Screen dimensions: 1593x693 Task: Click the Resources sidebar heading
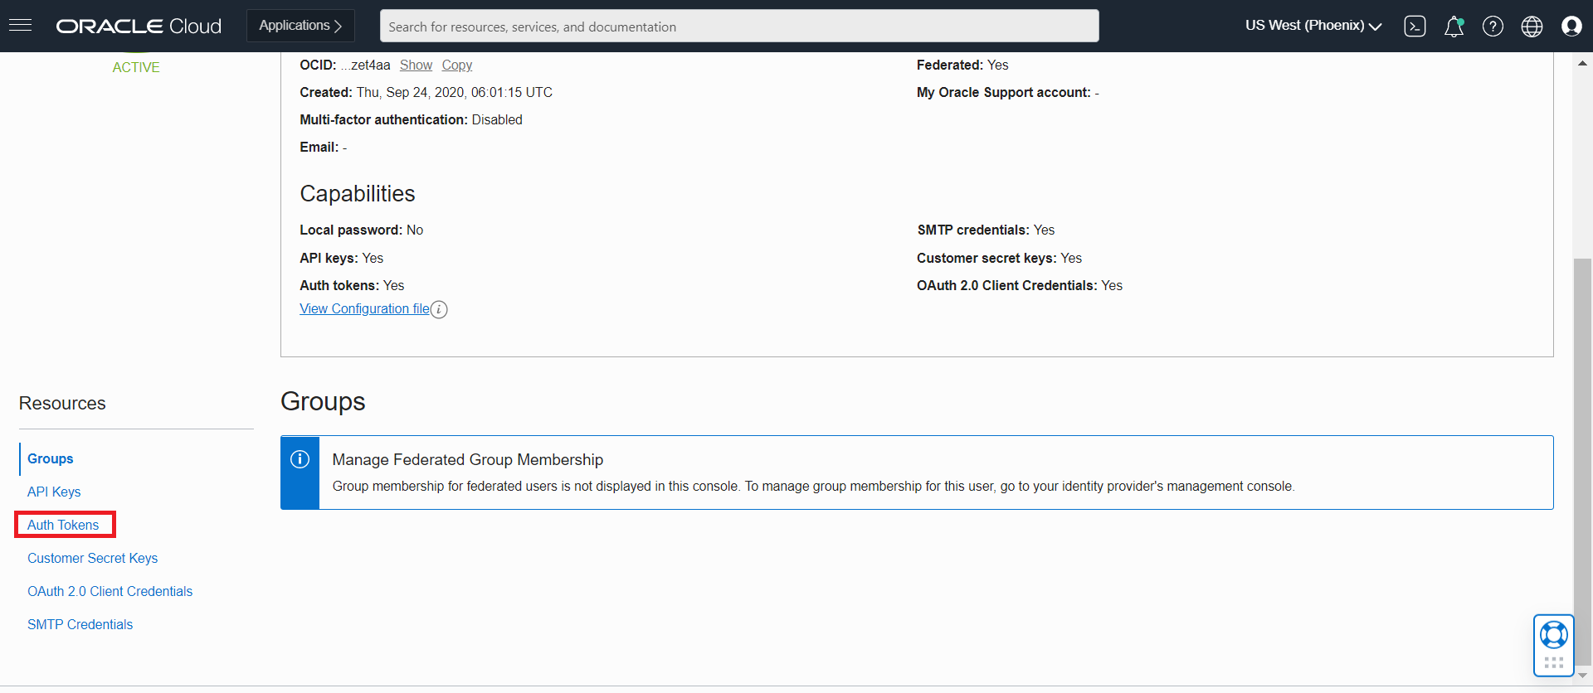click(62, 403)
